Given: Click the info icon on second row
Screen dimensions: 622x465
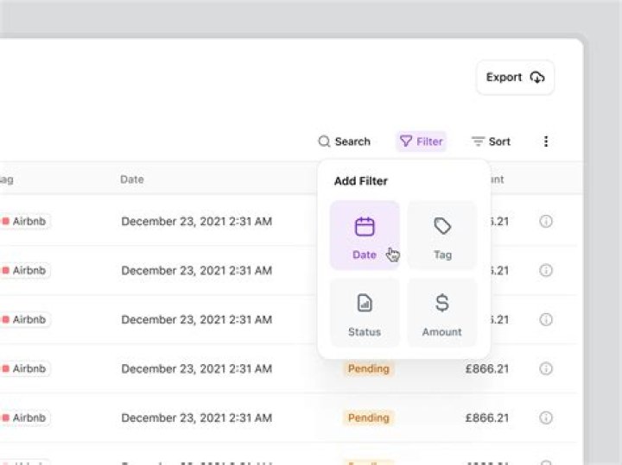Looking at the screenshot, I should pos(546,270).
